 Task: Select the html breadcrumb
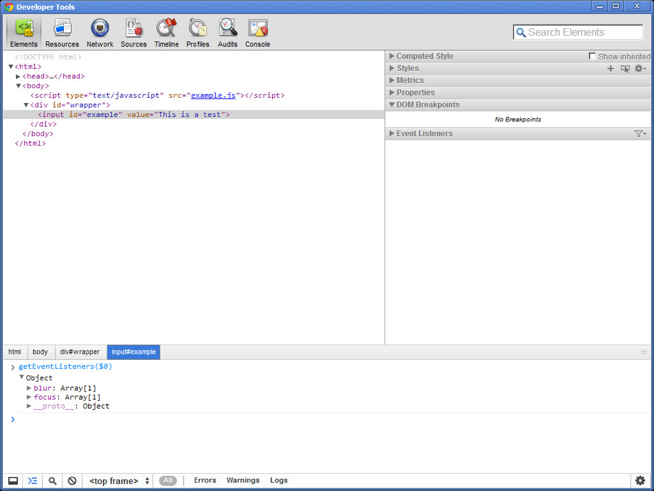15,352
